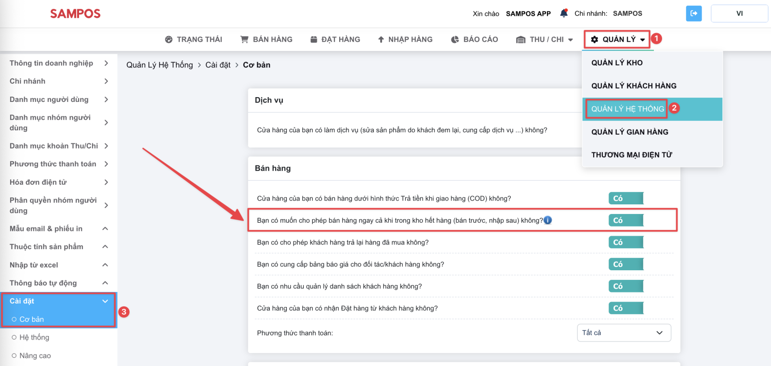
Task: Expand the THU / CHI dropdown menu
Action: [x=545, y=39]
